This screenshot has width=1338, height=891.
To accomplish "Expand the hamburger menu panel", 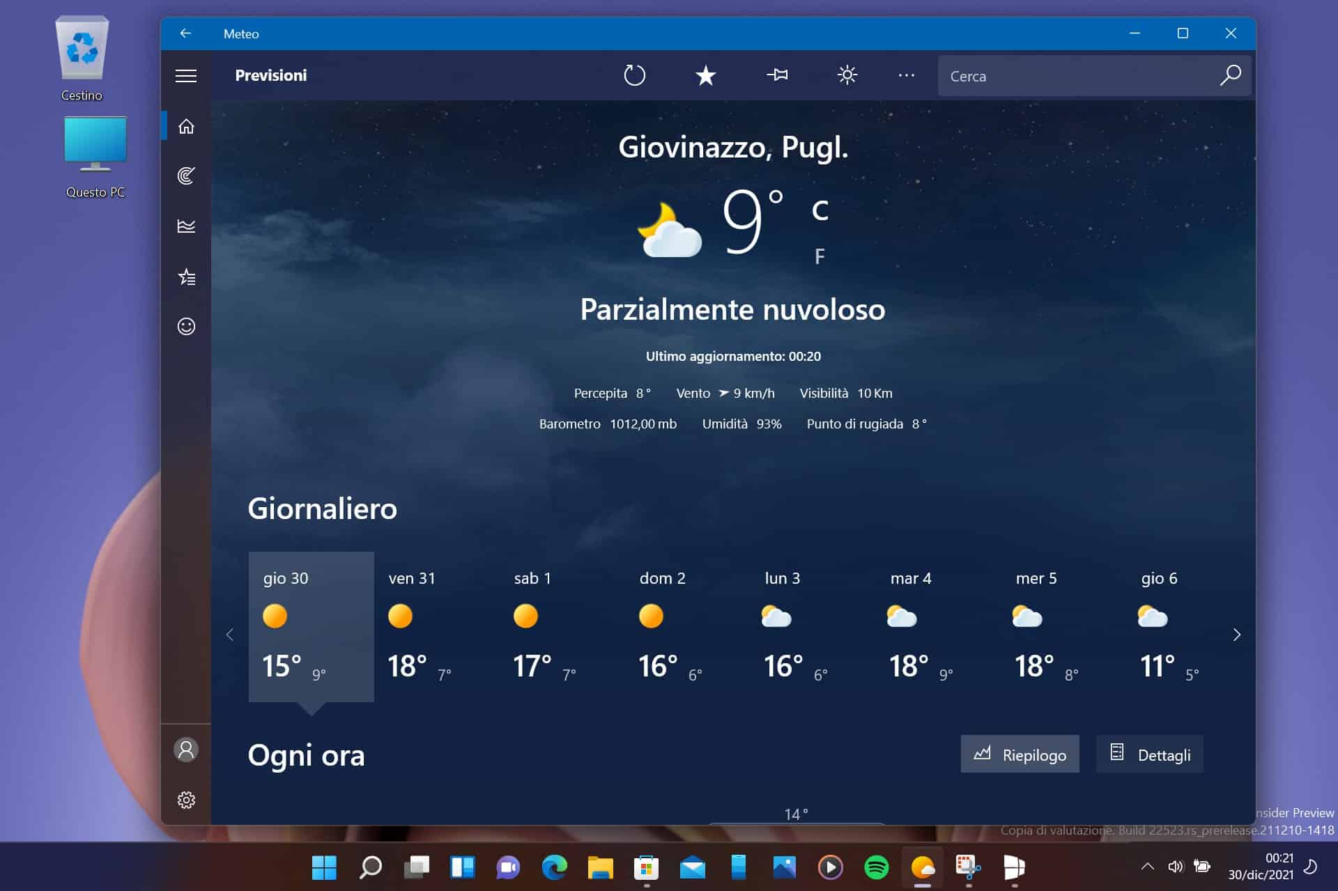I will [x=185, y=75].
